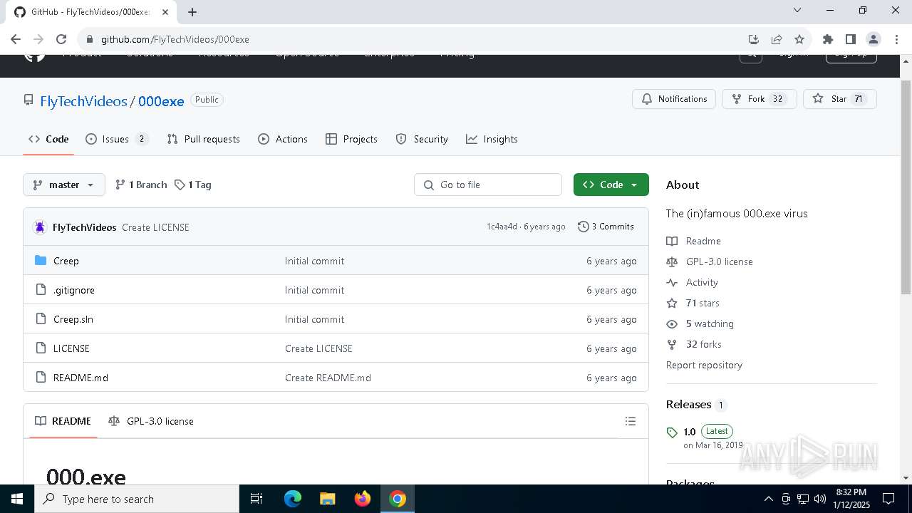Open a new browser tab

pyautogui.click(x=192, y=11)
